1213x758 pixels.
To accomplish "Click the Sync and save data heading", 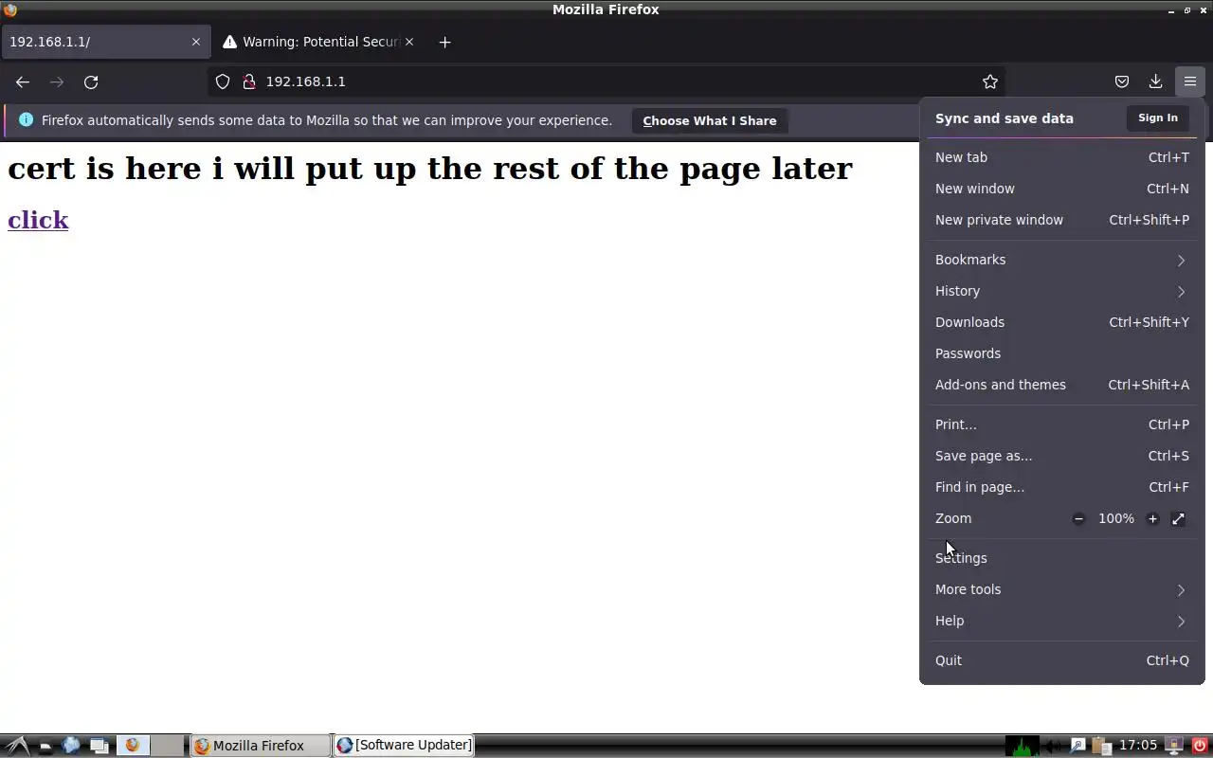I will pos(1005,118).
